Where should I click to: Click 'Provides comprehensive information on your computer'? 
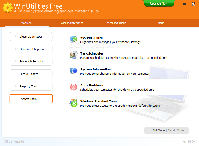pyautogui.click(x=115, y=74)
